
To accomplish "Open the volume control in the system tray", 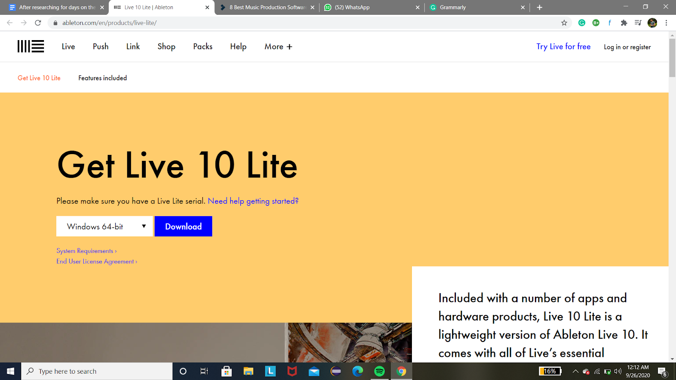I will point(618,372).
